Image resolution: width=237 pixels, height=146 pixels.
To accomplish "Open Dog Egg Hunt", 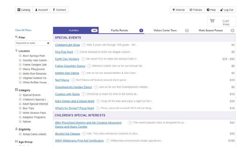I will 64,52.
